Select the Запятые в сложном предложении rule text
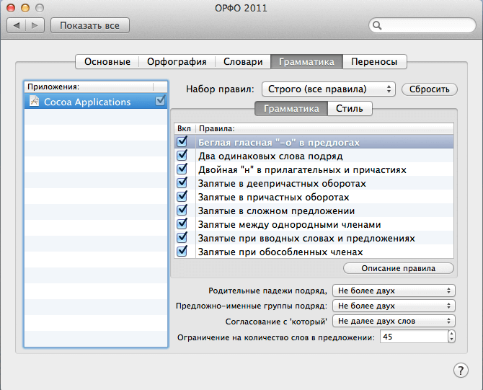 (276, 211)
